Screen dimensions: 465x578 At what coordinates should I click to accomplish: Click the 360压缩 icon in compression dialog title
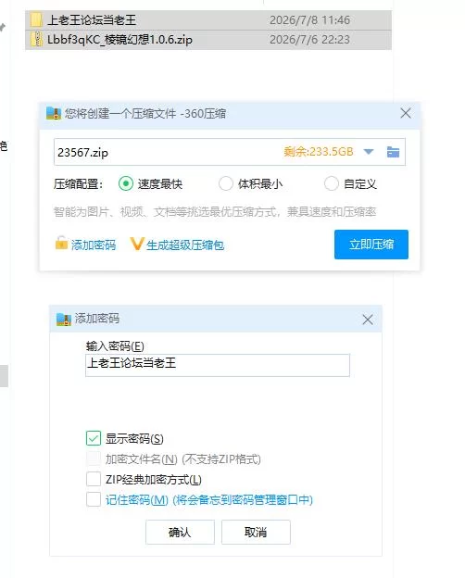click(54, 113)
